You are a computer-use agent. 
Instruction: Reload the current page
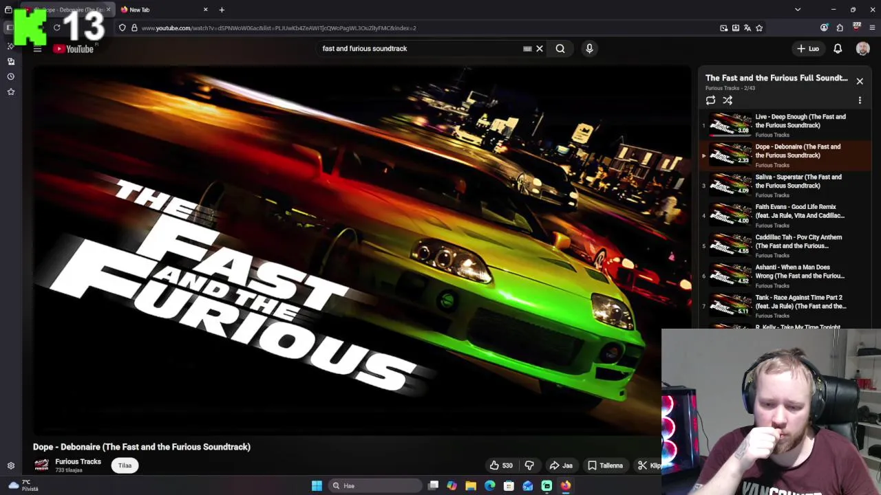(56, 28)
